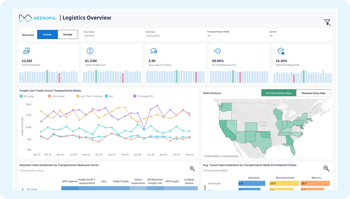Click the Landstar System column header
350x199 pixels.
point(189,181)
